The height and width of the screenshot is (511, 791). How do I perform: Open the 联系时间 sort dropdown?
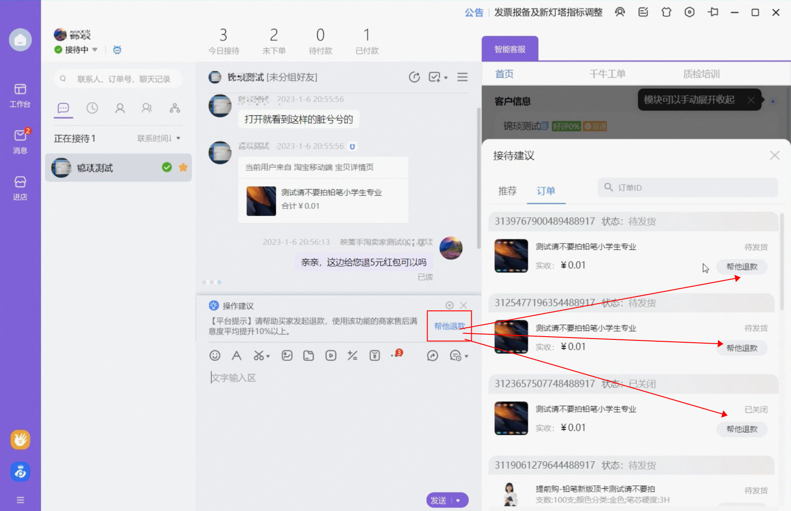tap(159, 139)
